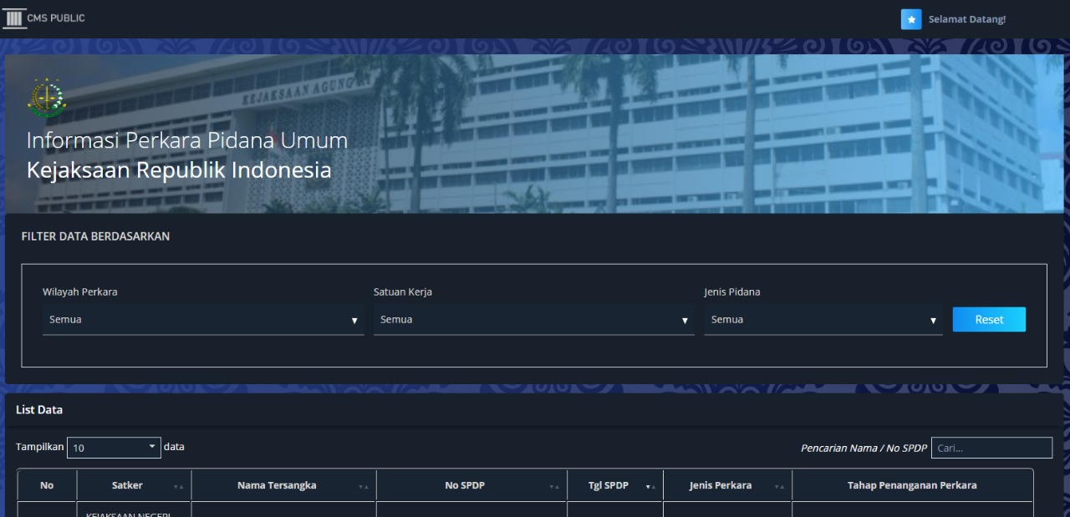Click the first row's Satker cell
Viewport: 1070px width, 517px height.
click(x=134, y=511)
